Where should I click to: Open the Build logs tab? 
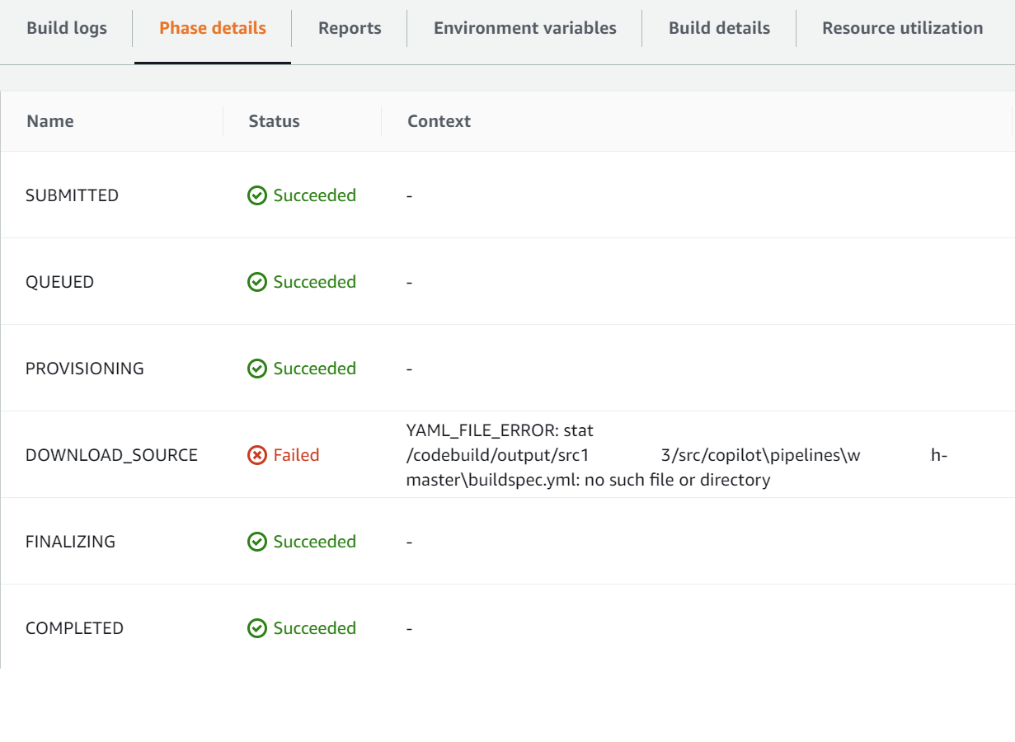67,28
